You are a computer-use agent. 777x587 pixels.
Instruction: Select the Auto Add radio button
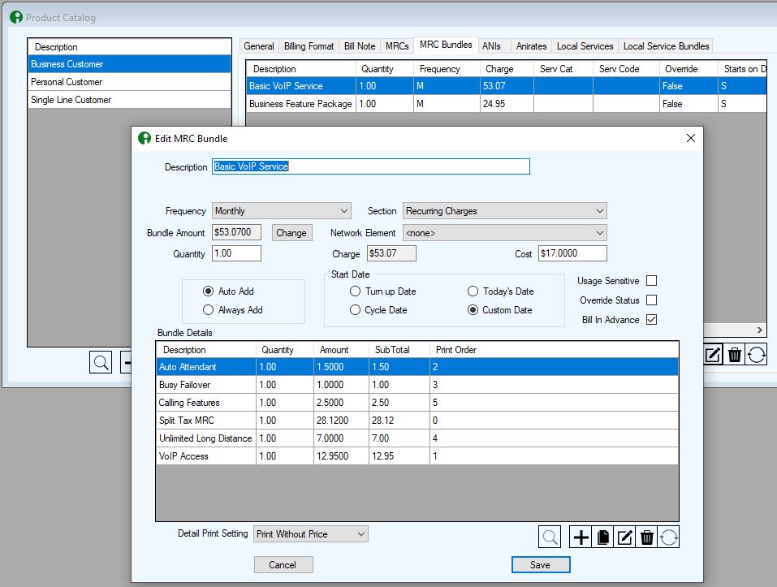pos(208,291)
